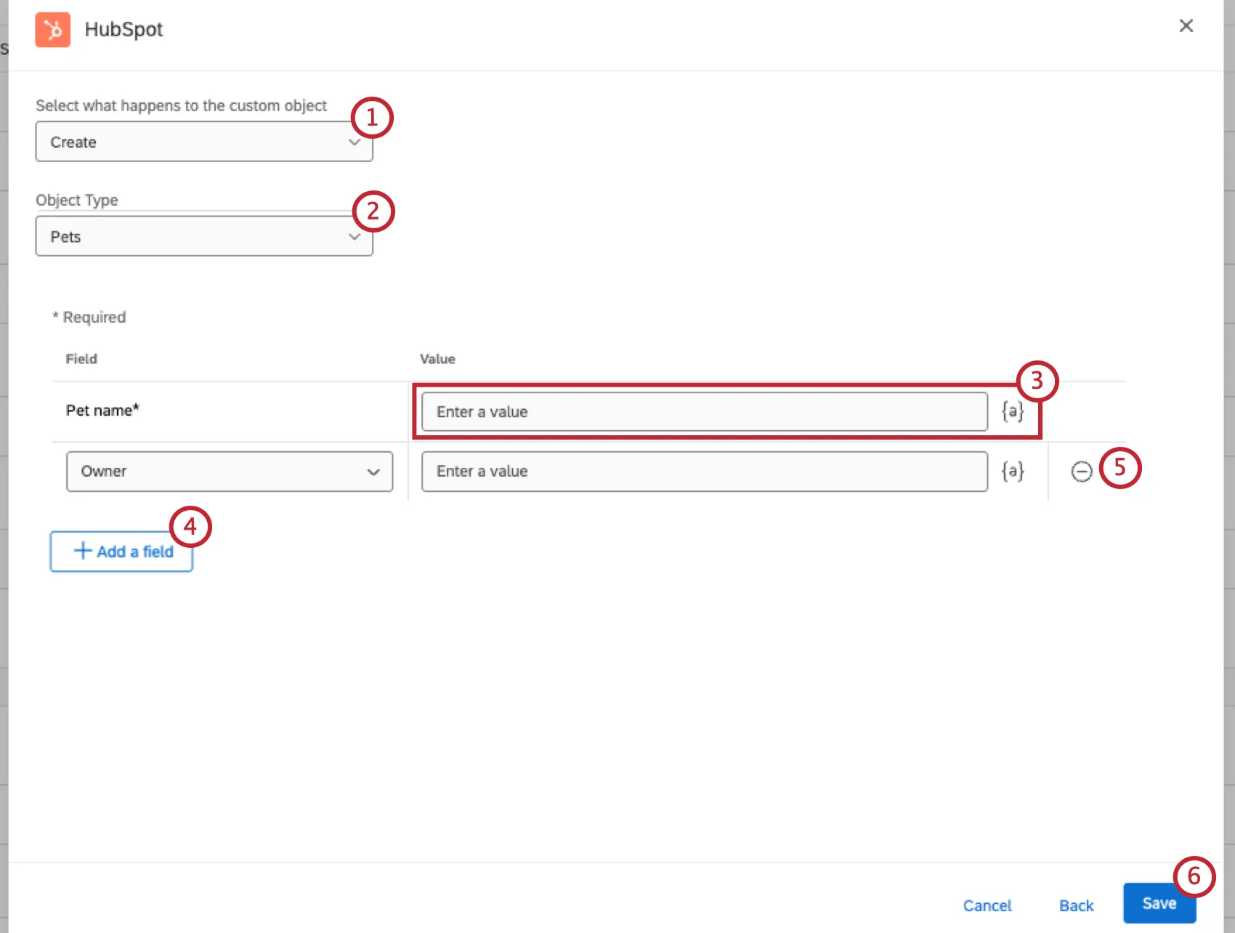Expand the chevron on the Pets dropdown

coord(355,236)
